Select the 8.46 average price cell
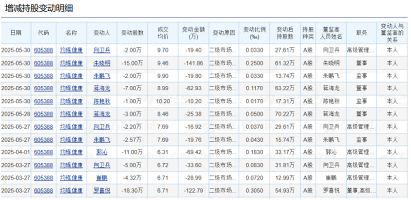The height and width of the screenshot is (200, 411). click(x=163, y=114)
